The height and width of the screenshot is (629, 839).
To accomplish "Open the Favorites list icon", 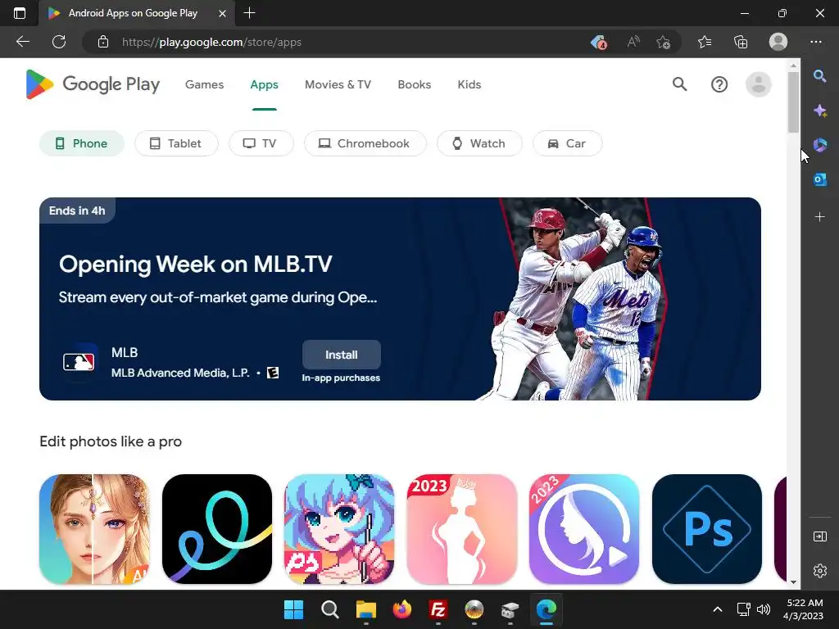I will [x=705, y=42].
